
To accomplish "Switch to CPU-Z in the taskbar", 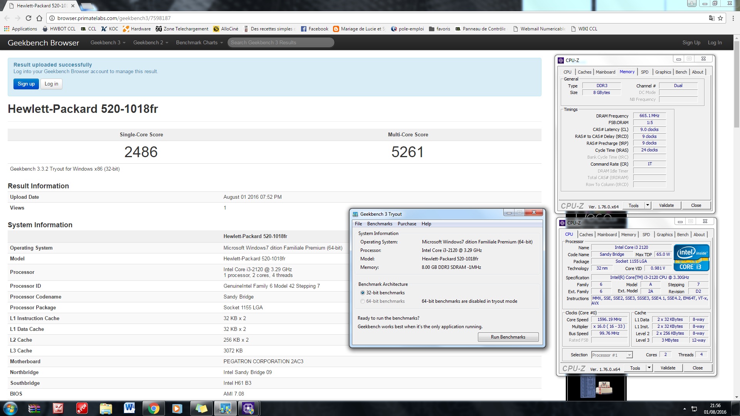I will [x=249, y=408].
